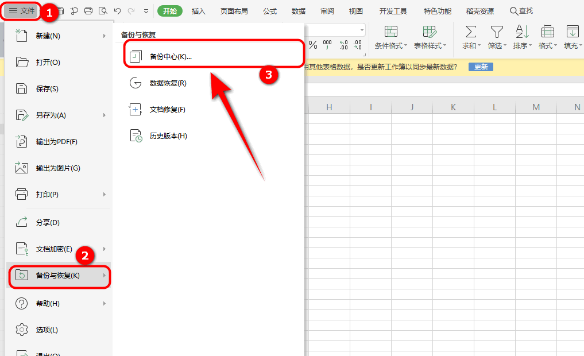Expand the 另存为 submenu arrow

(x=105, y=115)
